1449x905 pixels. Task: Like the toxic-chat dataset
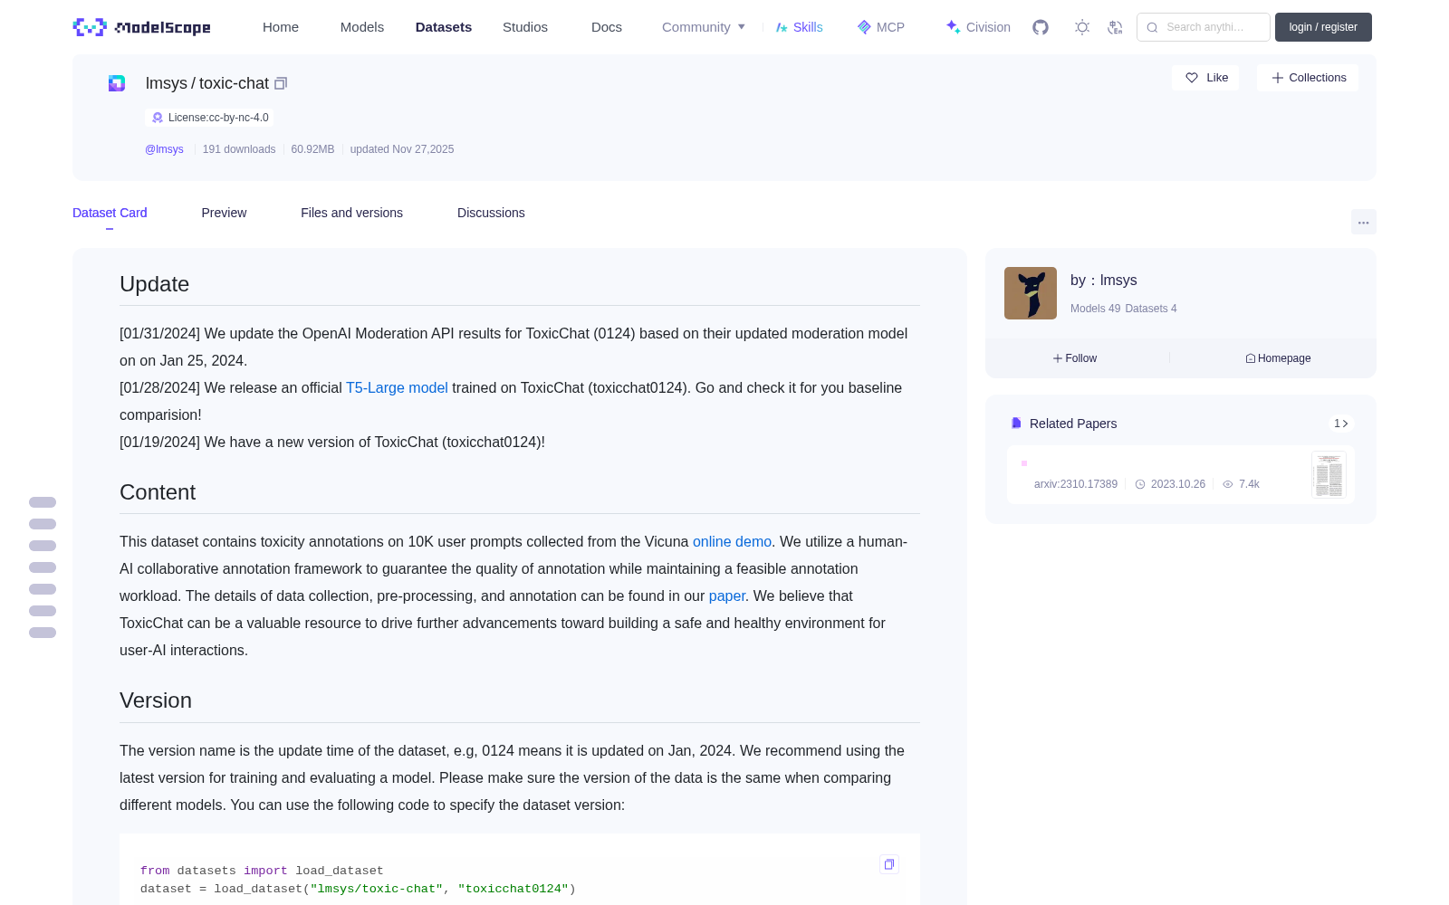pyautogui.click(x=1206, y=78)
